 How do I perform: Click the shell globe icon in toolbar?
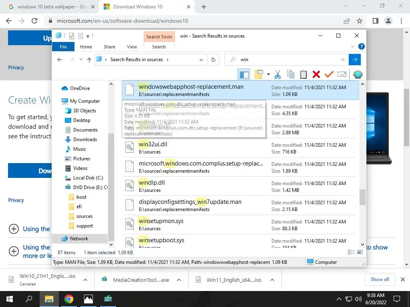(x=358, y=74)
